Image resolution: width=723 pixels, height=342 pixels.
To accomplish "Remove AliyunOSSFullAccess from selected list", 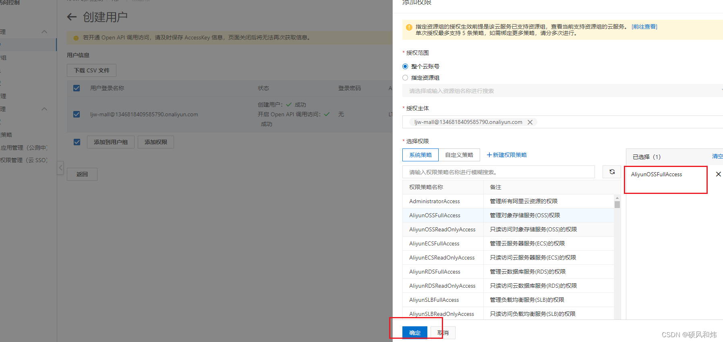I will (x=718, y=174).
